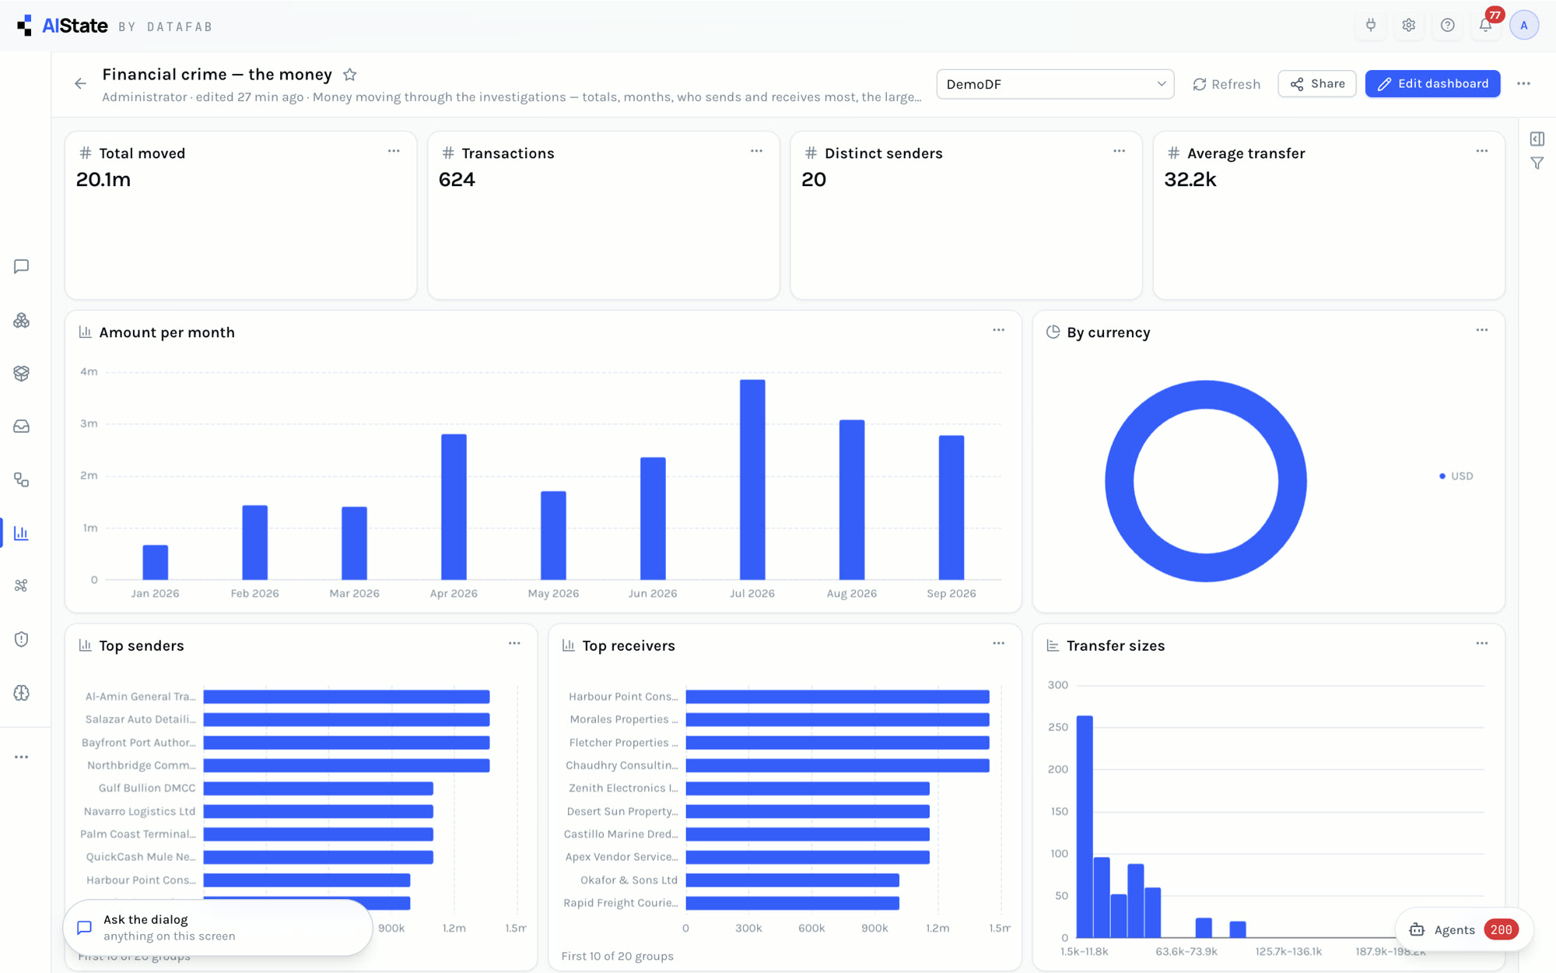Open the brain icon in sidebar
This screenshot has height=973, width=1556.
point(22,693)
